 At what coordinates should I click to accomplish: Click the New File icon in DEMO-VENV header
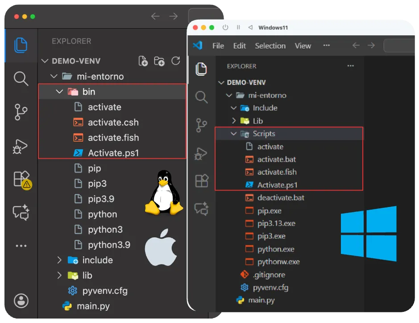[143, 61]
